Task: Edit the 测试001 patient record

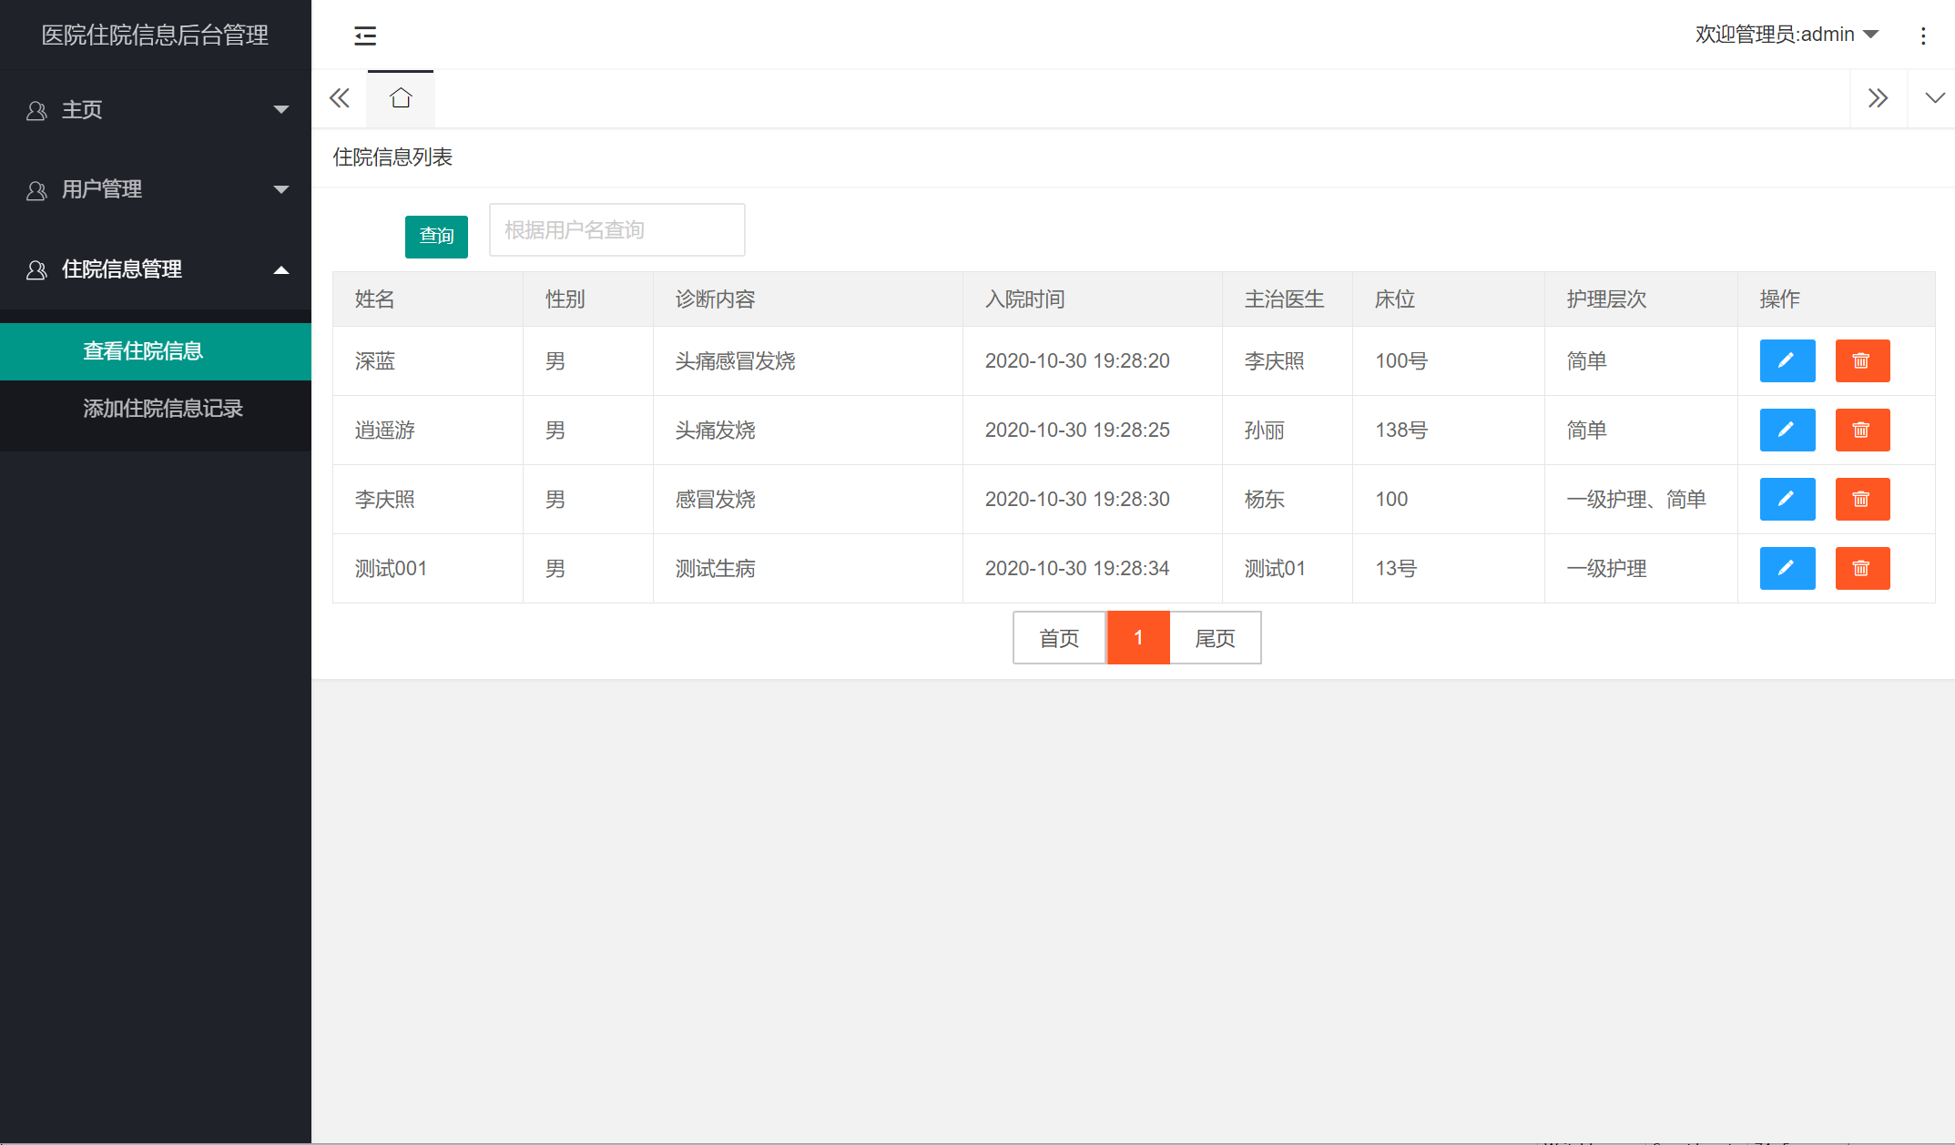Action: pos(1787,569)
